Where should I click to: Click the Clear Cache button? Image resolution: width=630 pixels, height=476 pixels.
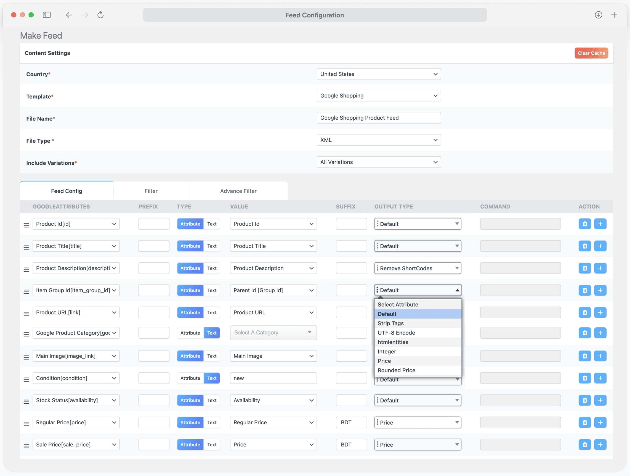click(591, 53)
